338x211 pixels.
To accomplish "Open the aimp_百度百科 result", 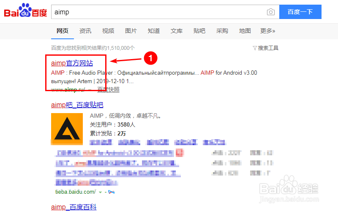I will coord(74,207).
